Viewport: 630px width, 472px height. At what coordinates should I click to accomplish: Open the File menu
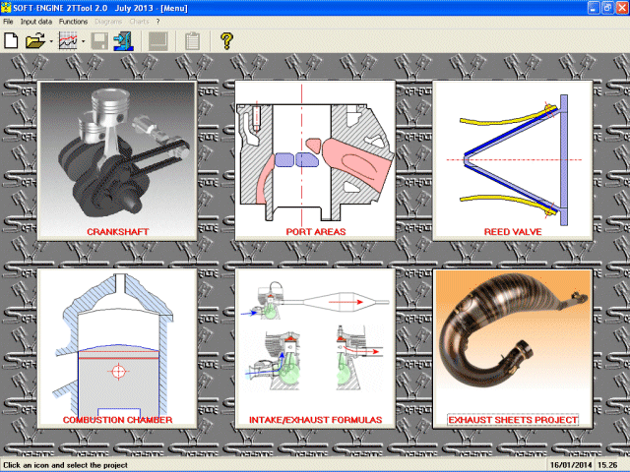click(x=8, y=22)
